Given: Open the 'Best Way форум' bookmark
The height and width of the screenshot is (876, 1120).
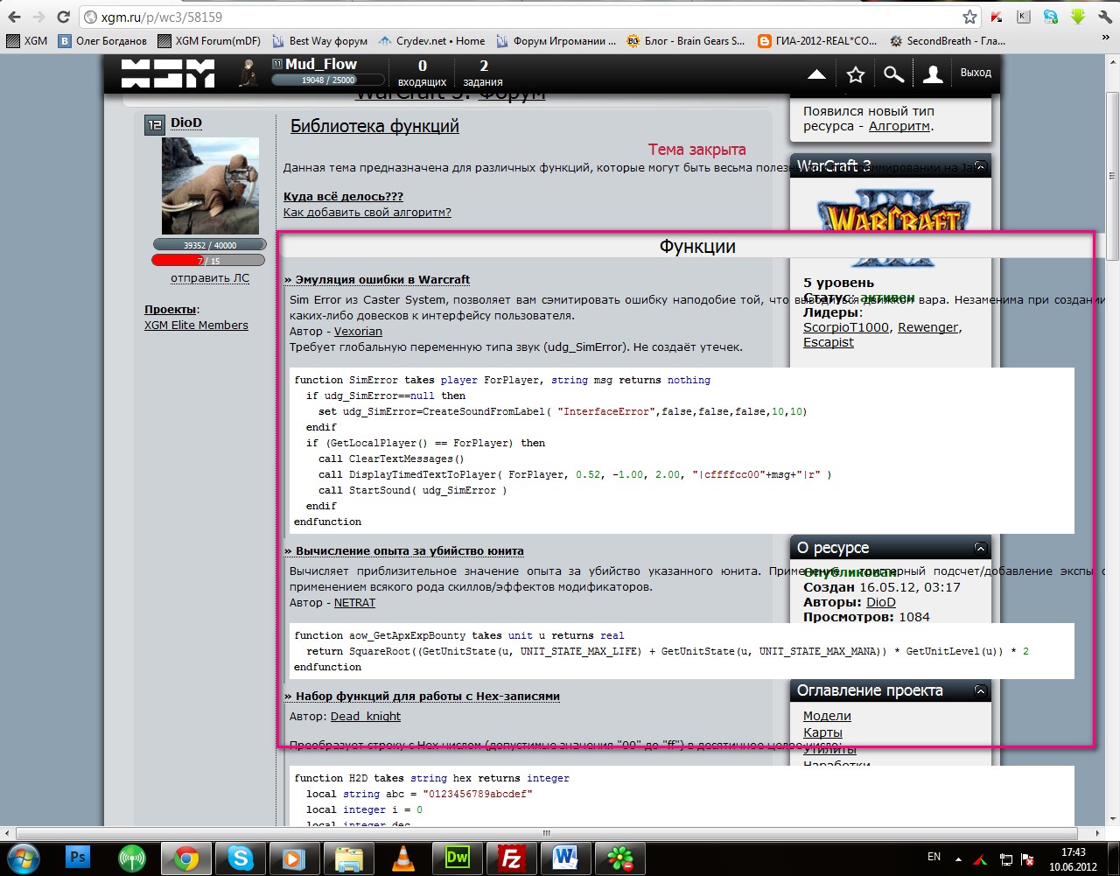Looking at the screenshot, I should tap(319, 40).
